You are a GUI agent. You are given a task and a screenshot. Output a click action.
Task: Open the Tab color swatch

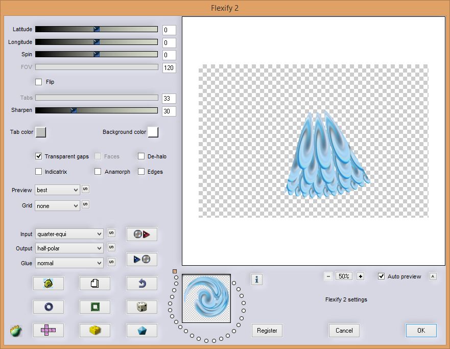41,132
